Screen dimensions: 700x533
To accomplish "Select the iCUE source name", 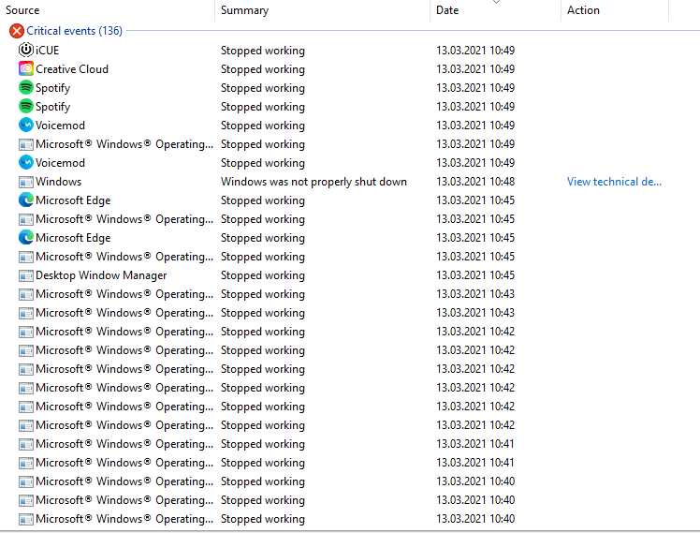I will pyautogui.click(x=48, y=50).
